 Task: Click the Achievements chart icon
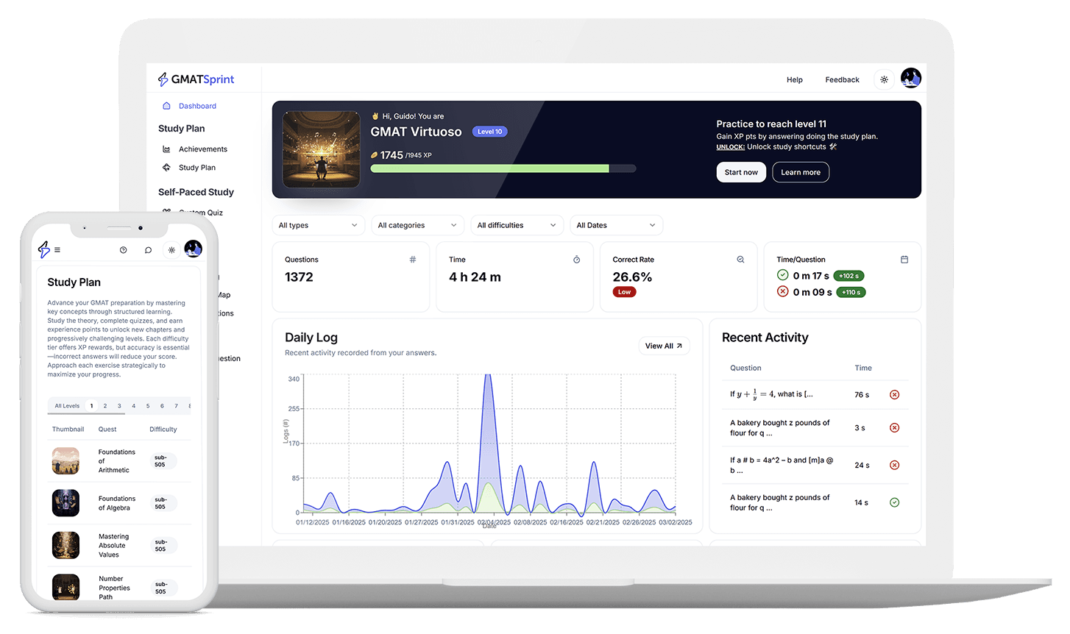click(x=166, y=149)
